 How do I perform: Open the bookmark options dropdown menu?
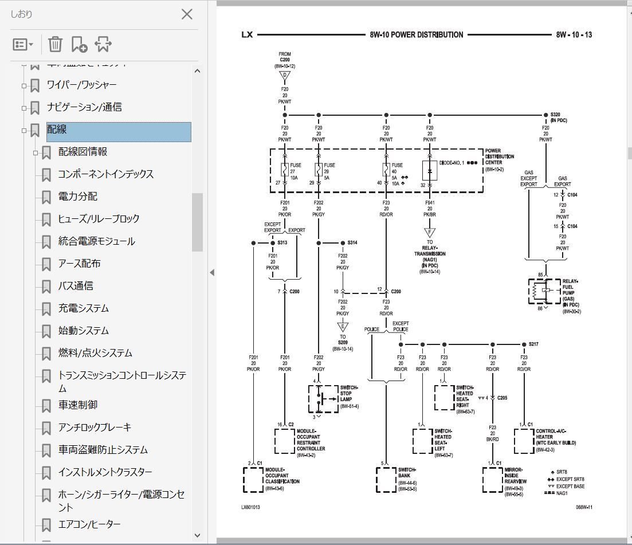(23, 44)
